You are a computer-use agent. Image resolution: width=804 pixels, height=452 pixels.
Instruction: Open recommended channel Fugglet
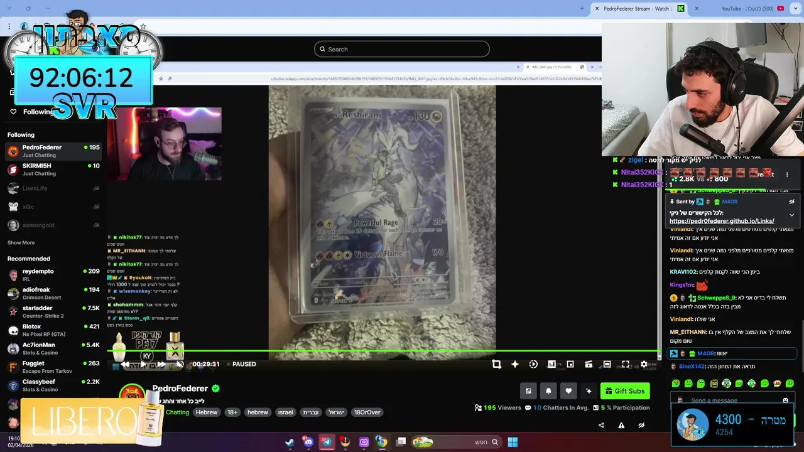[x=53, y=367]
